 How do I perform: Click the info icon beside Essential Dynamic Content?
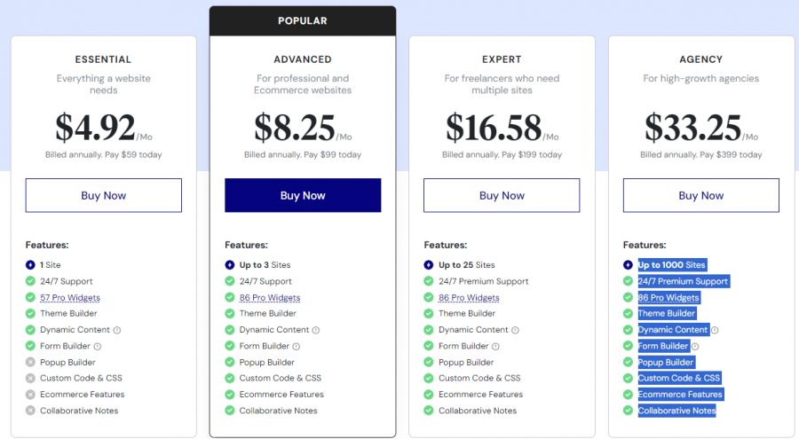[117, 330]
